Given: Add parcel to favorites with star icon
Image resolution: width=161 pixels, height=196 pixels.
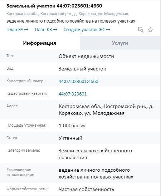Looking at the screenshot, I should (150, 30).
